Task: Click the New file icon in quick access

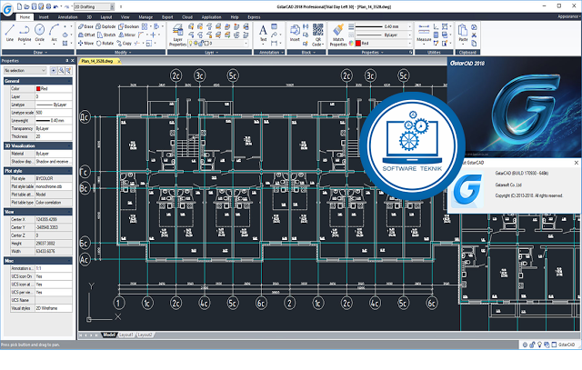Action: (x=20, y=6)
